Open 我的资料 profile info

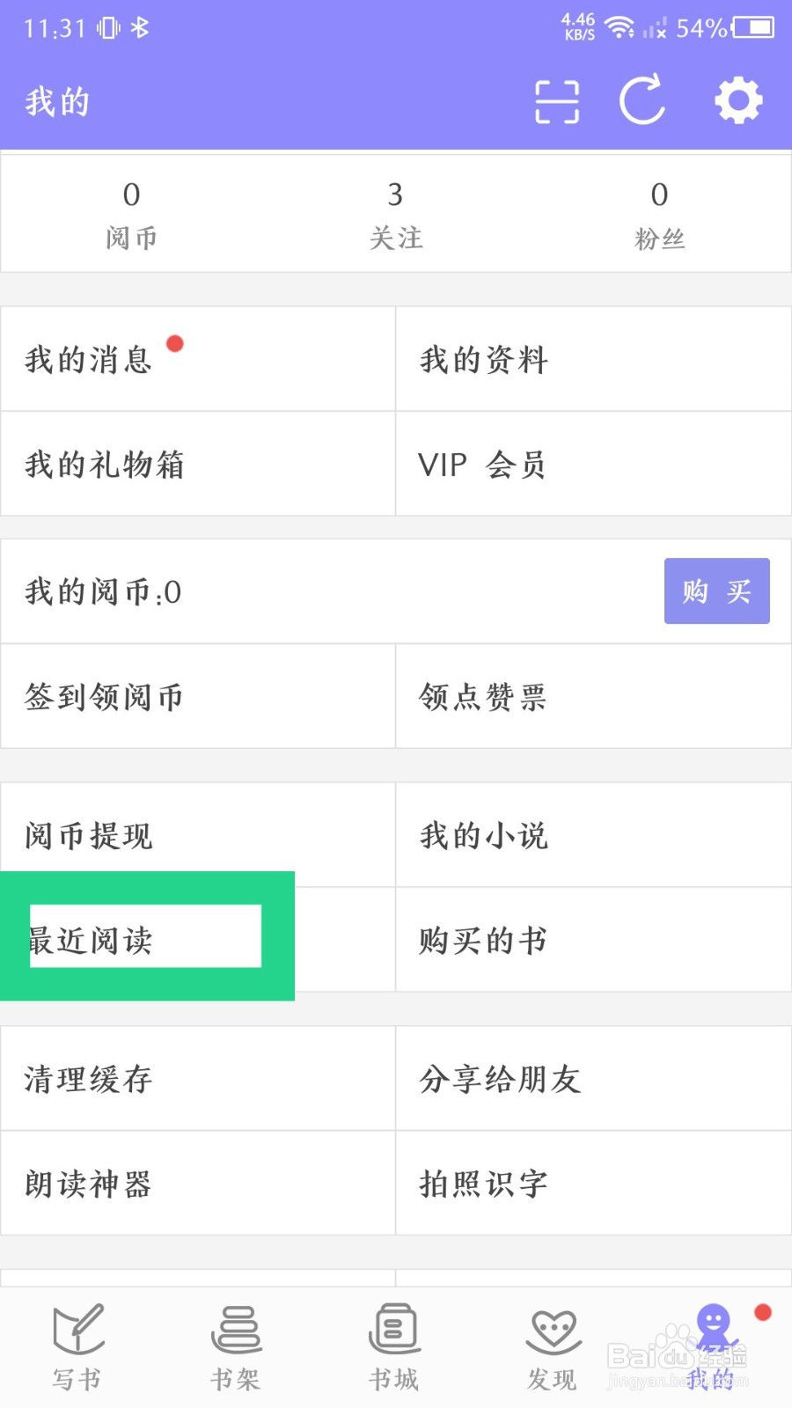(x=593, y=359)
